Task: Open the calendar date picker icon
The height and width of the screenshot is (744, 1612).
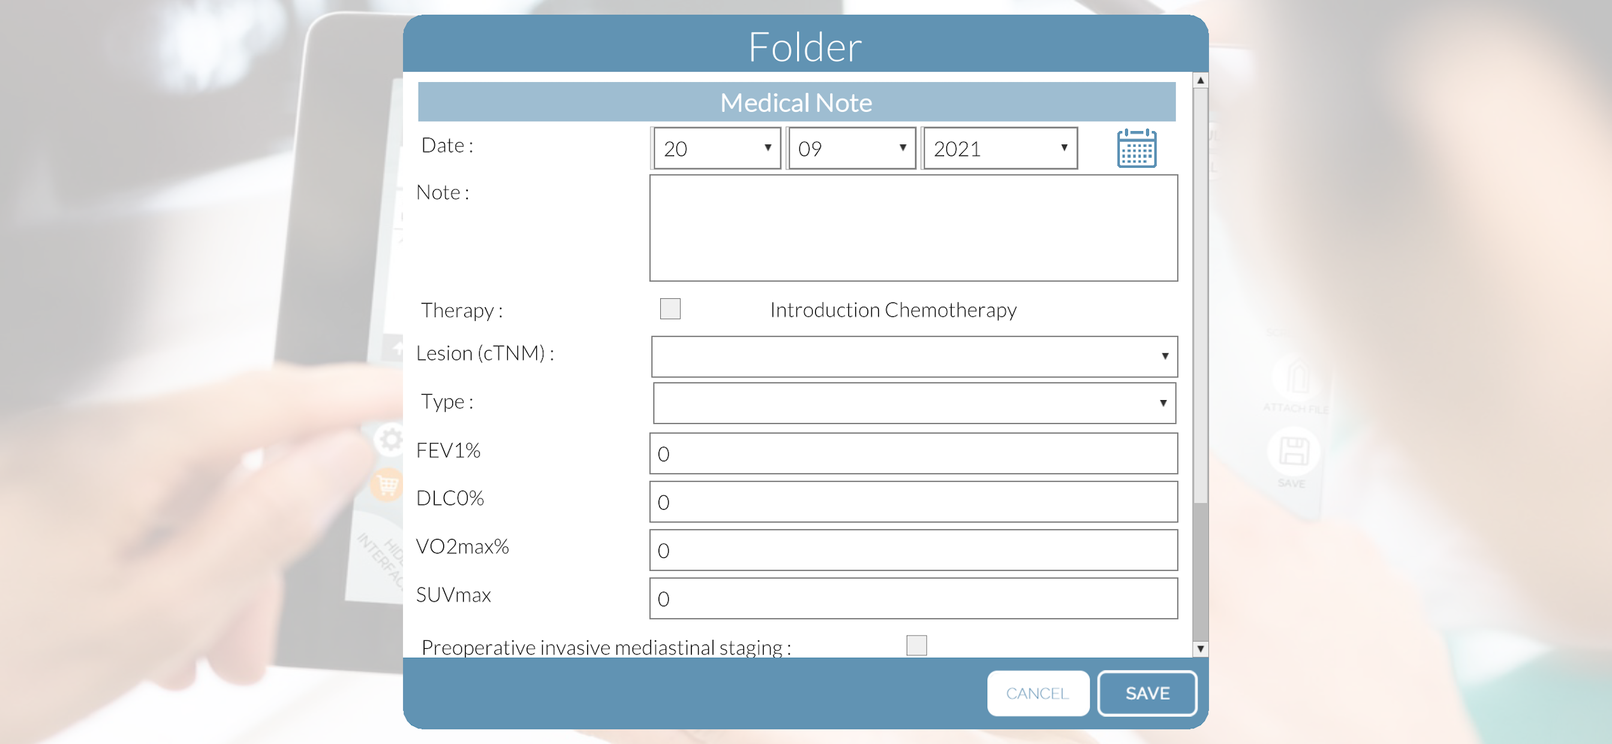Action: pyautogui.click(x=1136, y=148)
